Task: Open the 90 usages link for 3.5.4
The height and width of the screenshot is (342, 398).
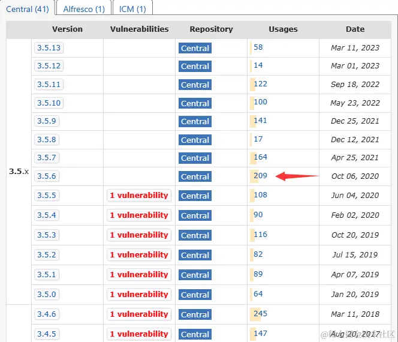Action: (258, 215)
